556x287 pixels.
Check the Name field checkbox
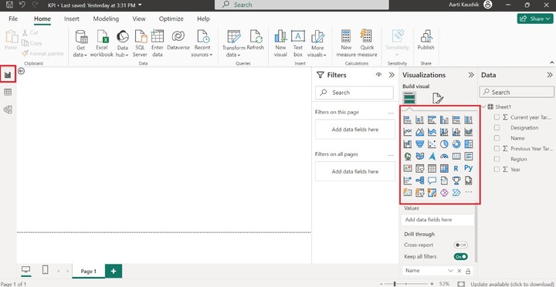497,138
